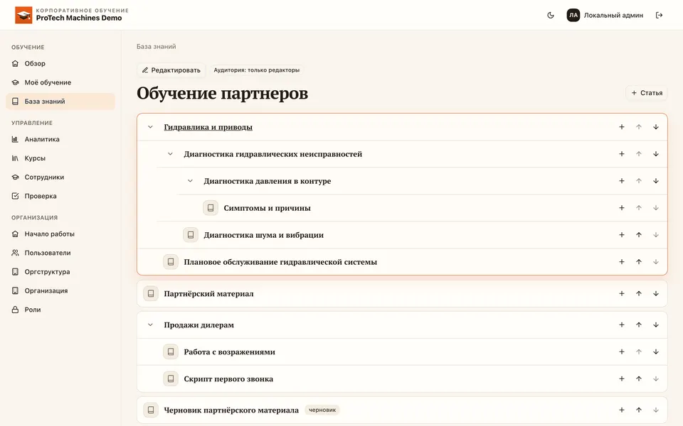The image size is (683, 426).
Task: Move Диагностика давления в контуре down
Action: click(655, 181)
